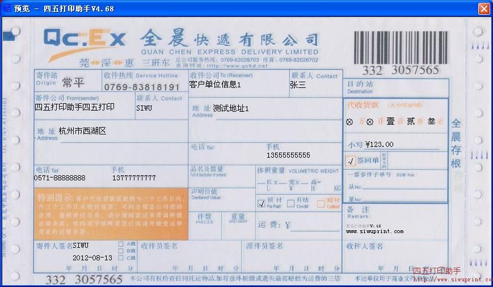Click the 重量 WEIGHT field

point(238,226)
